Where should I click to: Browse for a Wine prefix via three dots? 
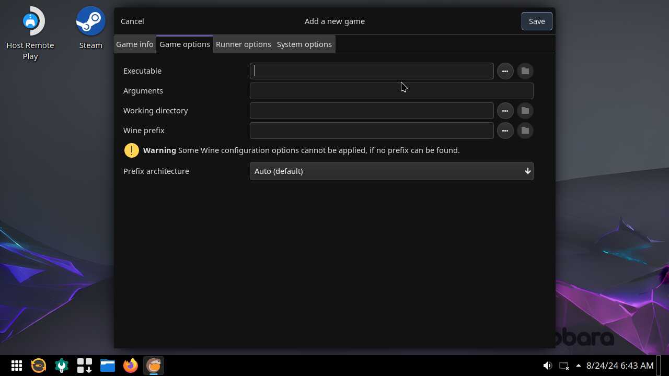point(505,131)
